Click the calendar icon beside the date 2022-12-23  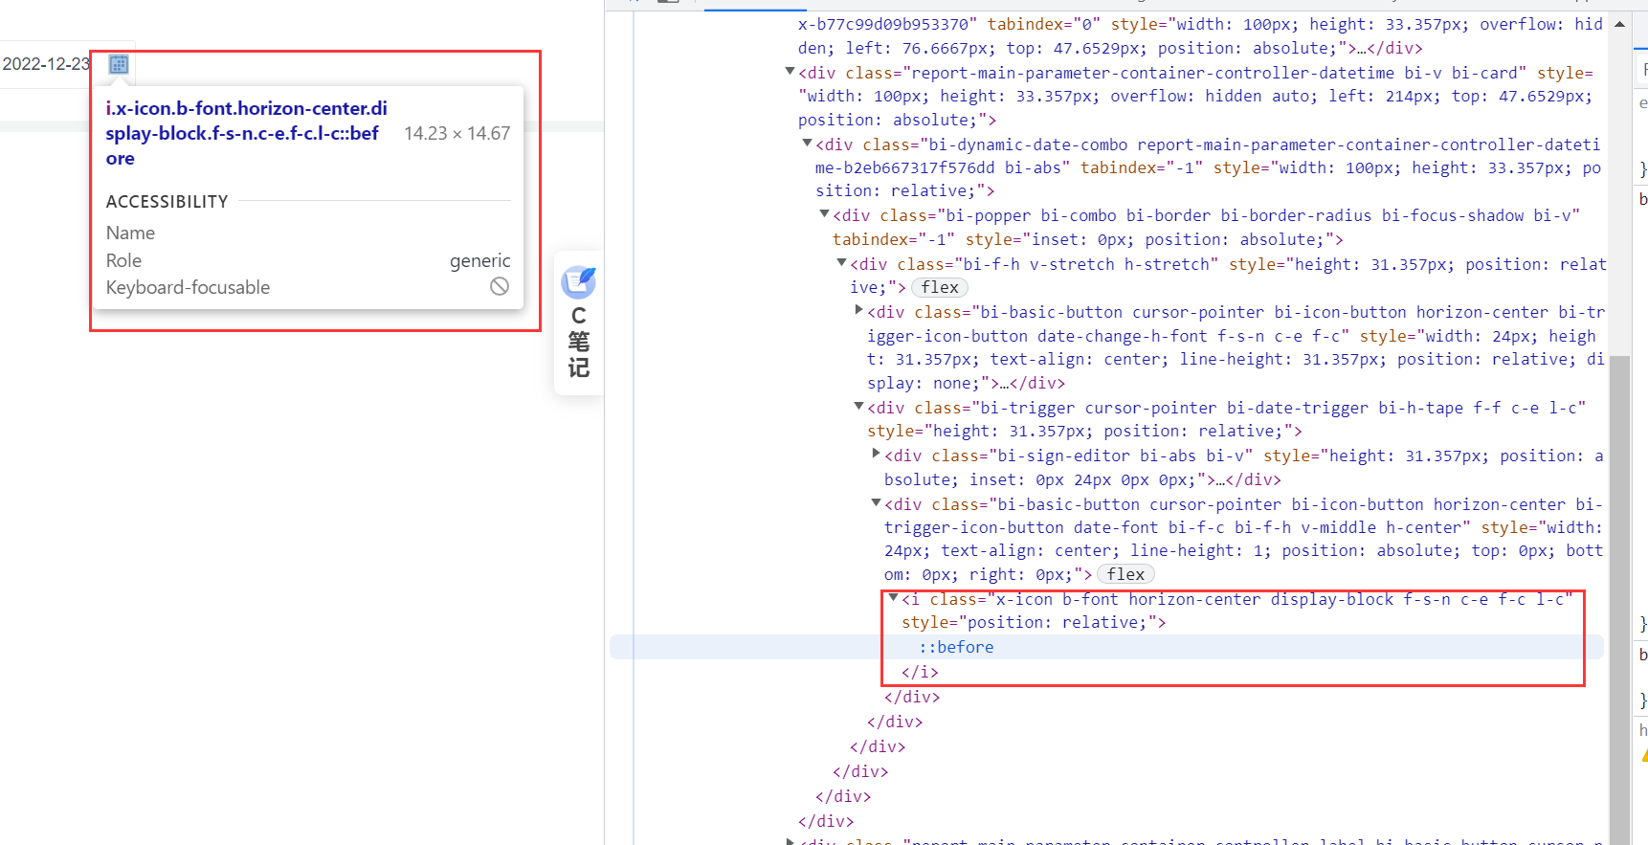tap(119, 64)
